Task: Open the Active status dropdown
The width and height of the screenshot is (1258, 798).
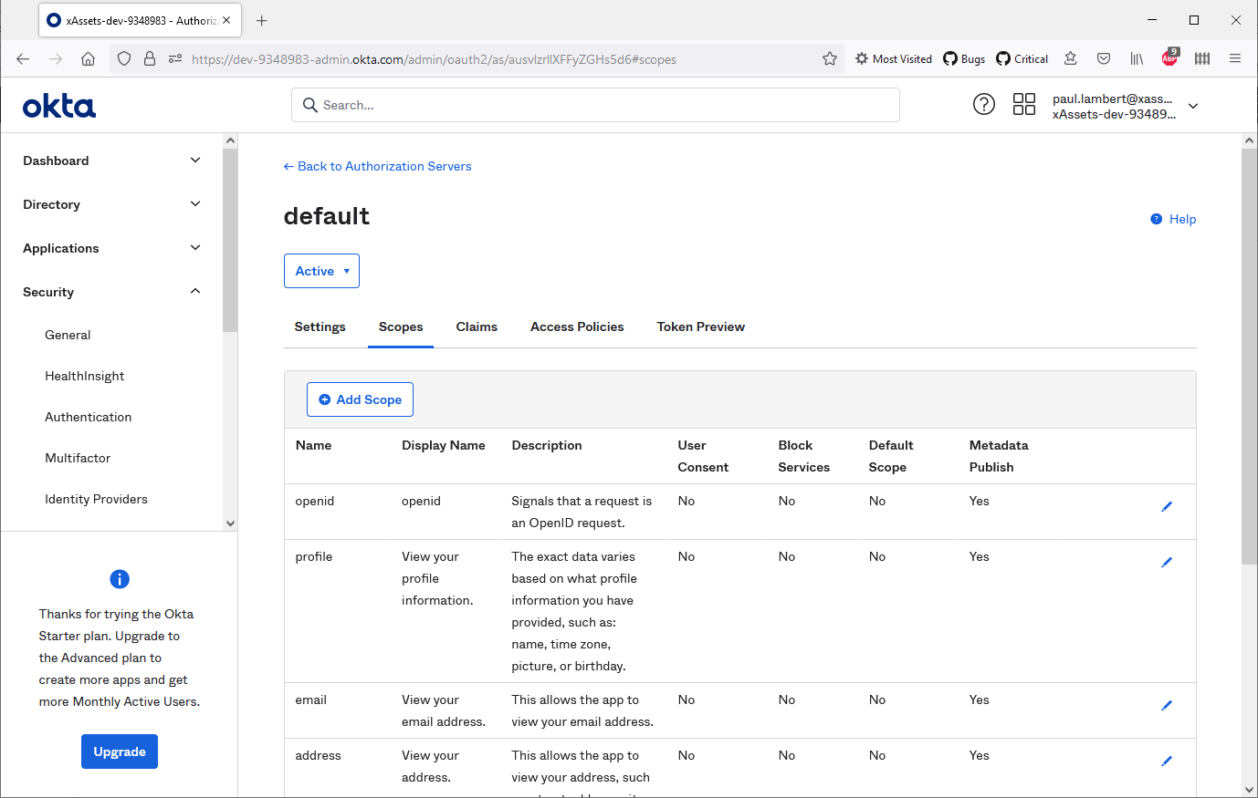Action: click(x=321, y=271)
